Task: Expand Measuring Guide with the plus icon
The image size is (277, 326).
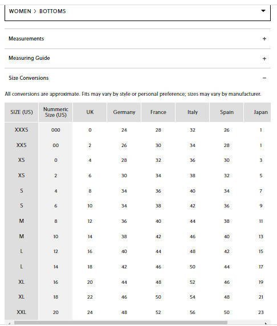Action: [264, 59]
